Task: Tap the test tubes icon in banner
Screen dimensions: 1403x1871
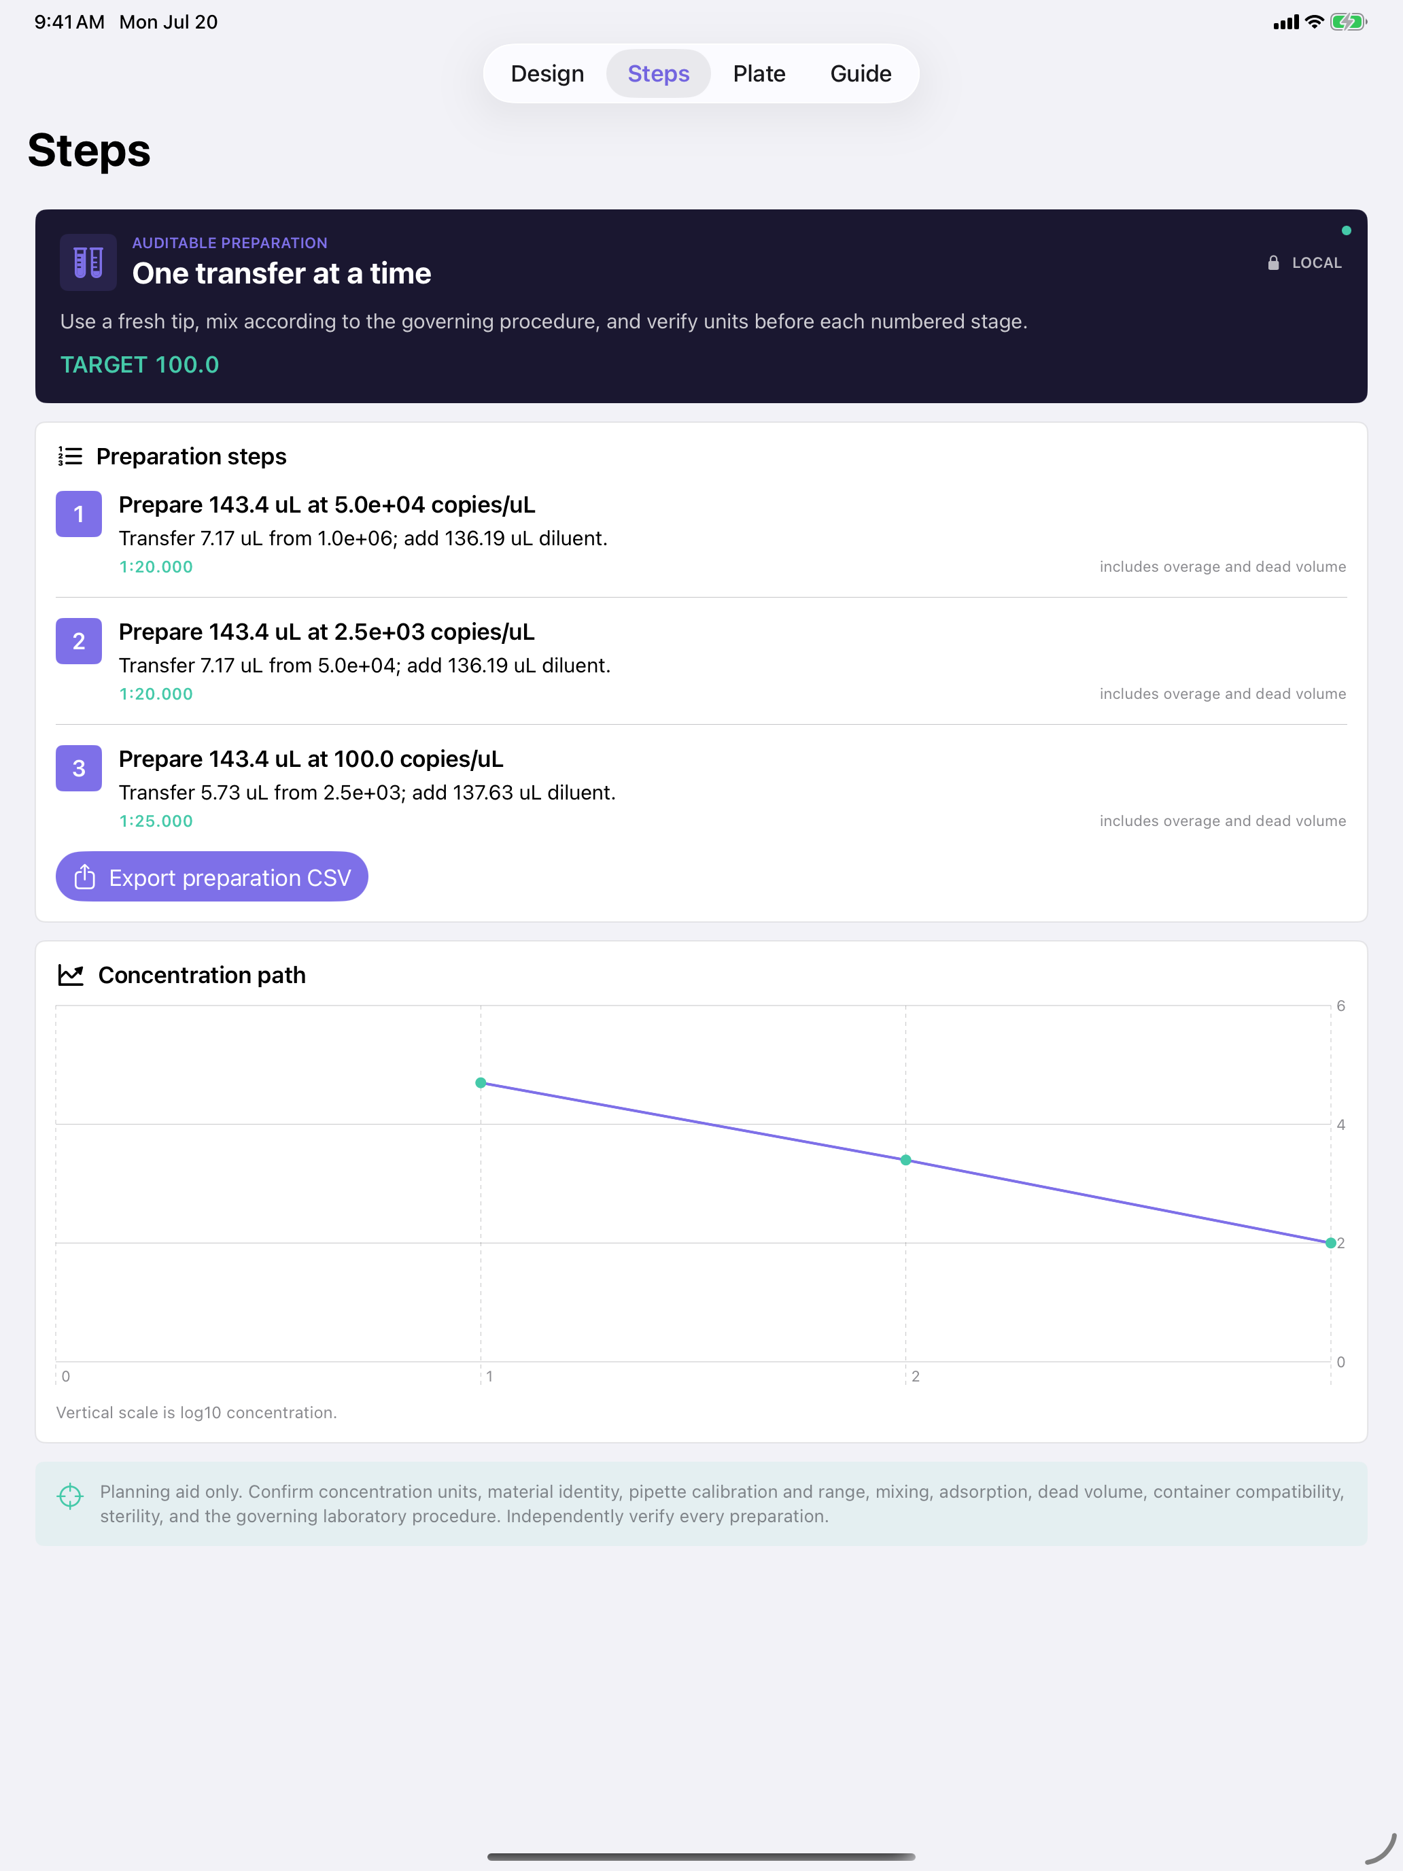Action: click(x=88, y=262)
